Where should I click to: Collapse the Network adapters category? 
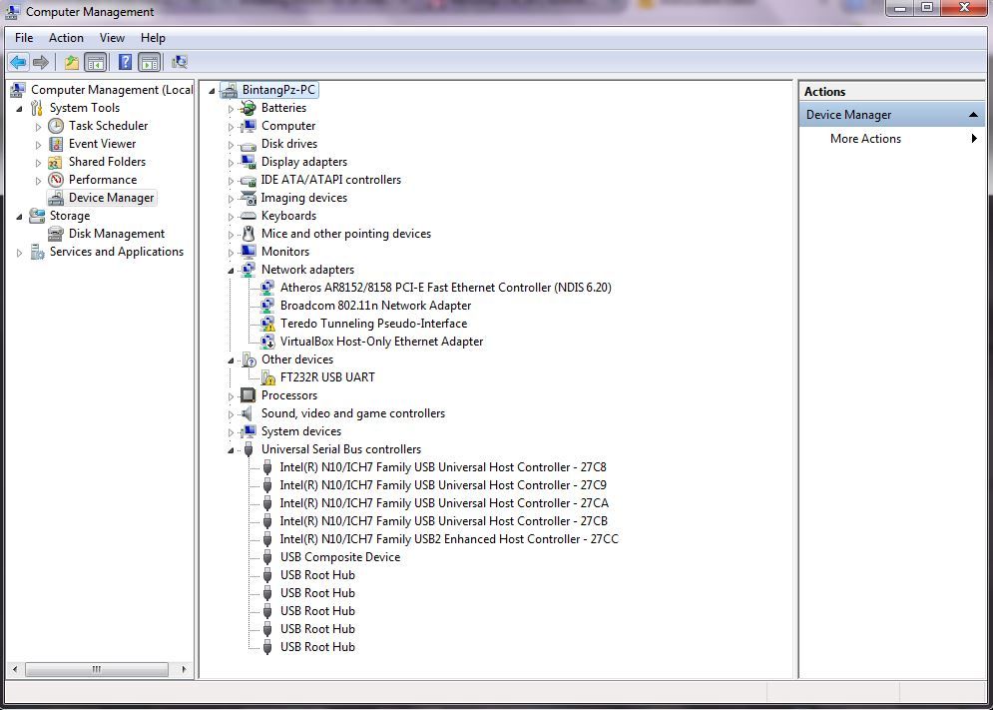click(x=231, y=270)
